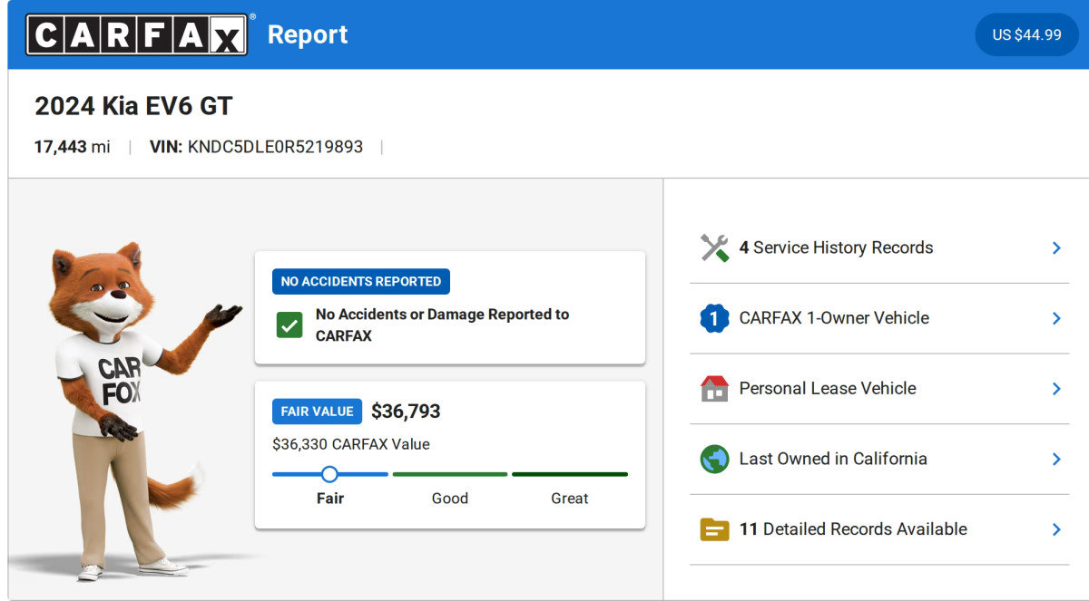Screen dimensions: 1089x601
Task: Open Last Owned in California details
Action: tap(879, 459)
